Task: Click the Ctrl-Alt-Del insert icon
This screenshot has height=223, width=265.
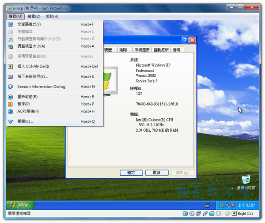Action: tap(11, 67)
